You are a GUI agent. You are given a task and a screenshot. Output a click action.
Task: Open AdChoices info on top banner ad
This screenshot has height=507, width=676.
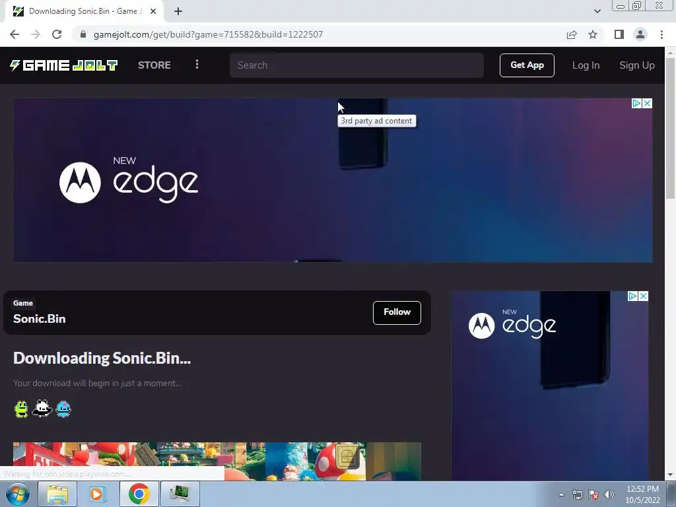click(636, 104)
